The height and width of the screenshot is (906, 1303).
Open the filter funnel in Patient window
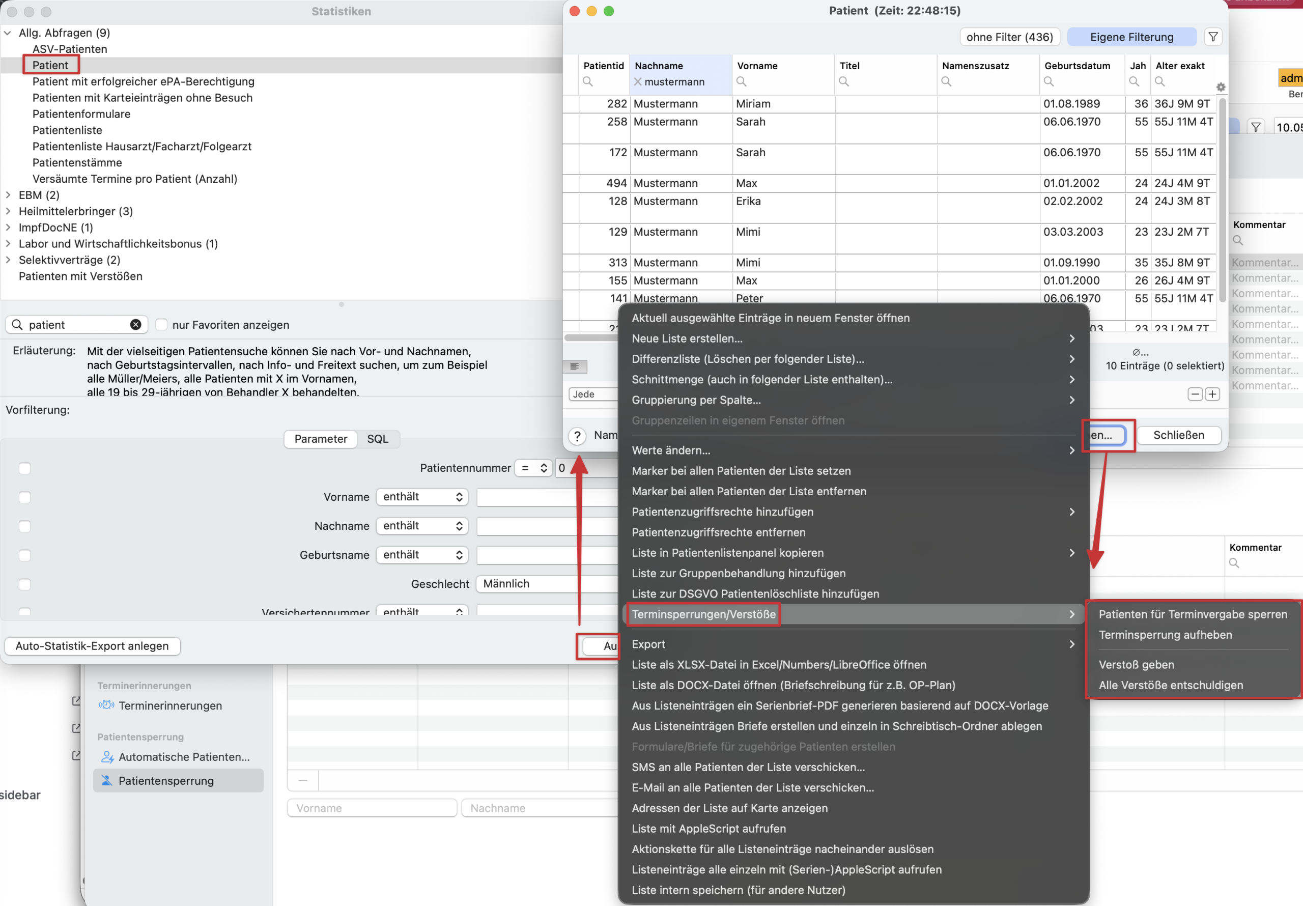(x=1213, y=37)
